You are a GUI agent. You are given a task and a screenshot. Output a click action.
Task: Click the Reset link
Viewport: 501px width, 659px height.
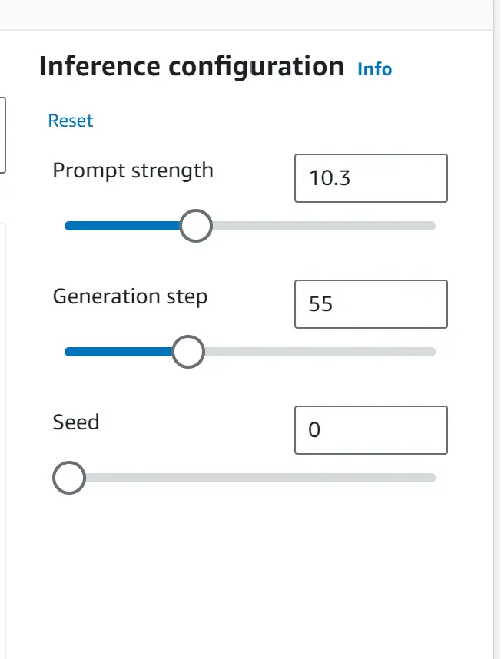(x=70, y=121)
